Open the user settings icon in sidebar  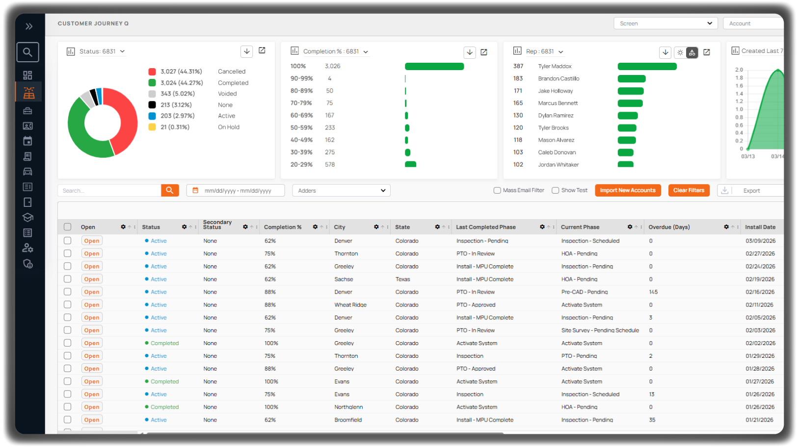pyautogui.click(x=27, y=248)
